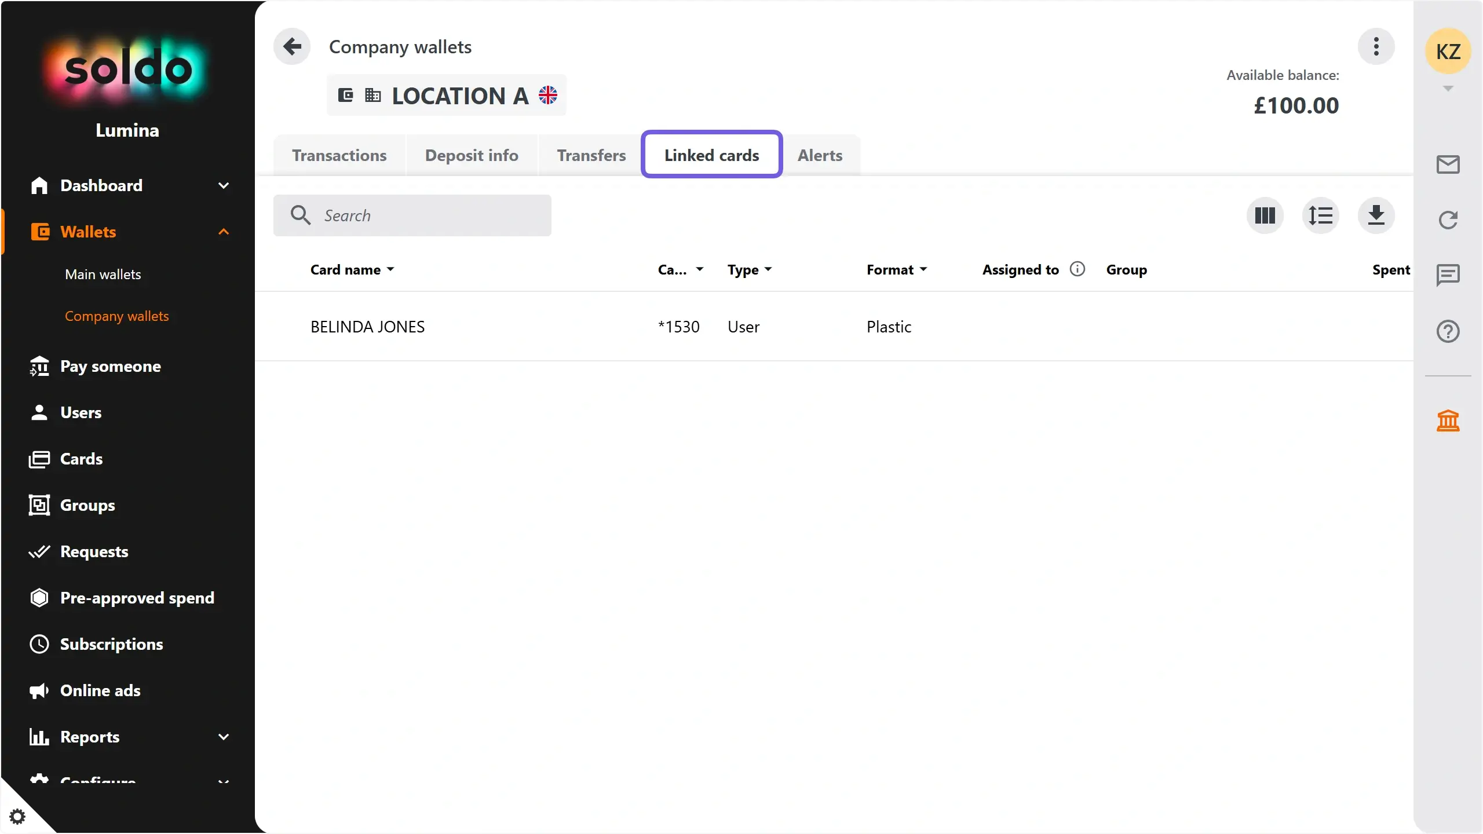Click the Spent column header
This screenshot has height=834, width=1483.
1391,269
